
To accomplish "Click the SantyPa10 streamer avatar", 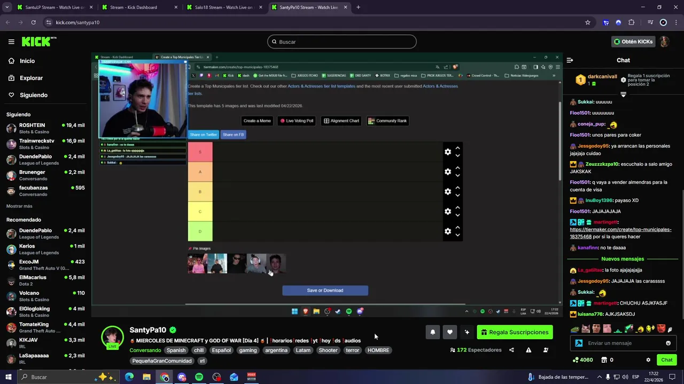I will [112, 337].
